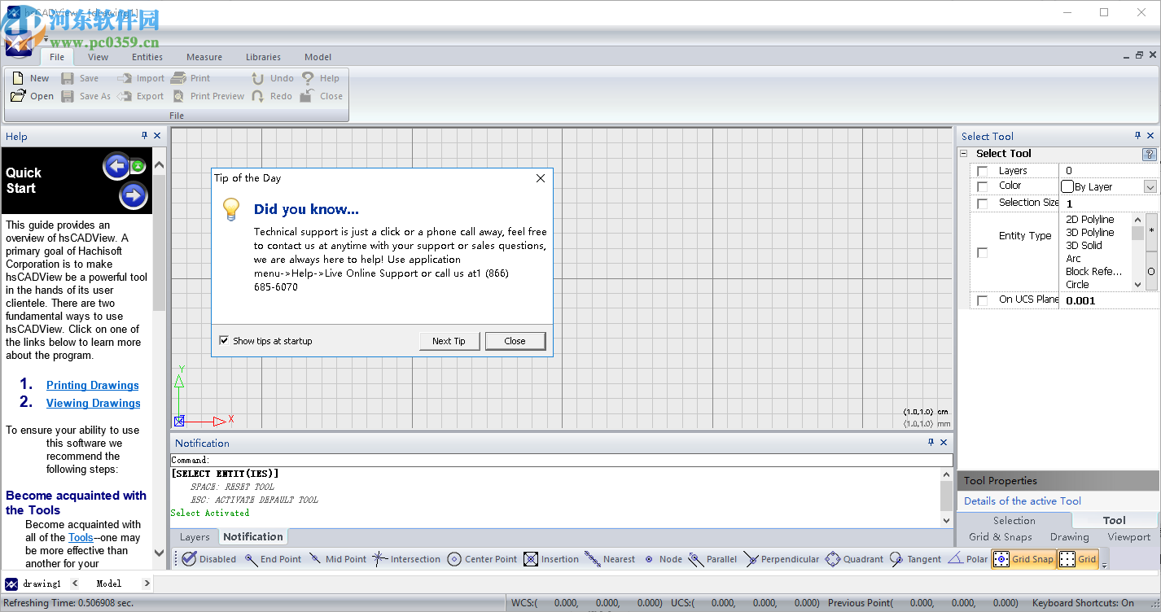Open the Measure ribbon tab
This screenshot has width=1161, height=612.
(204, 57)
